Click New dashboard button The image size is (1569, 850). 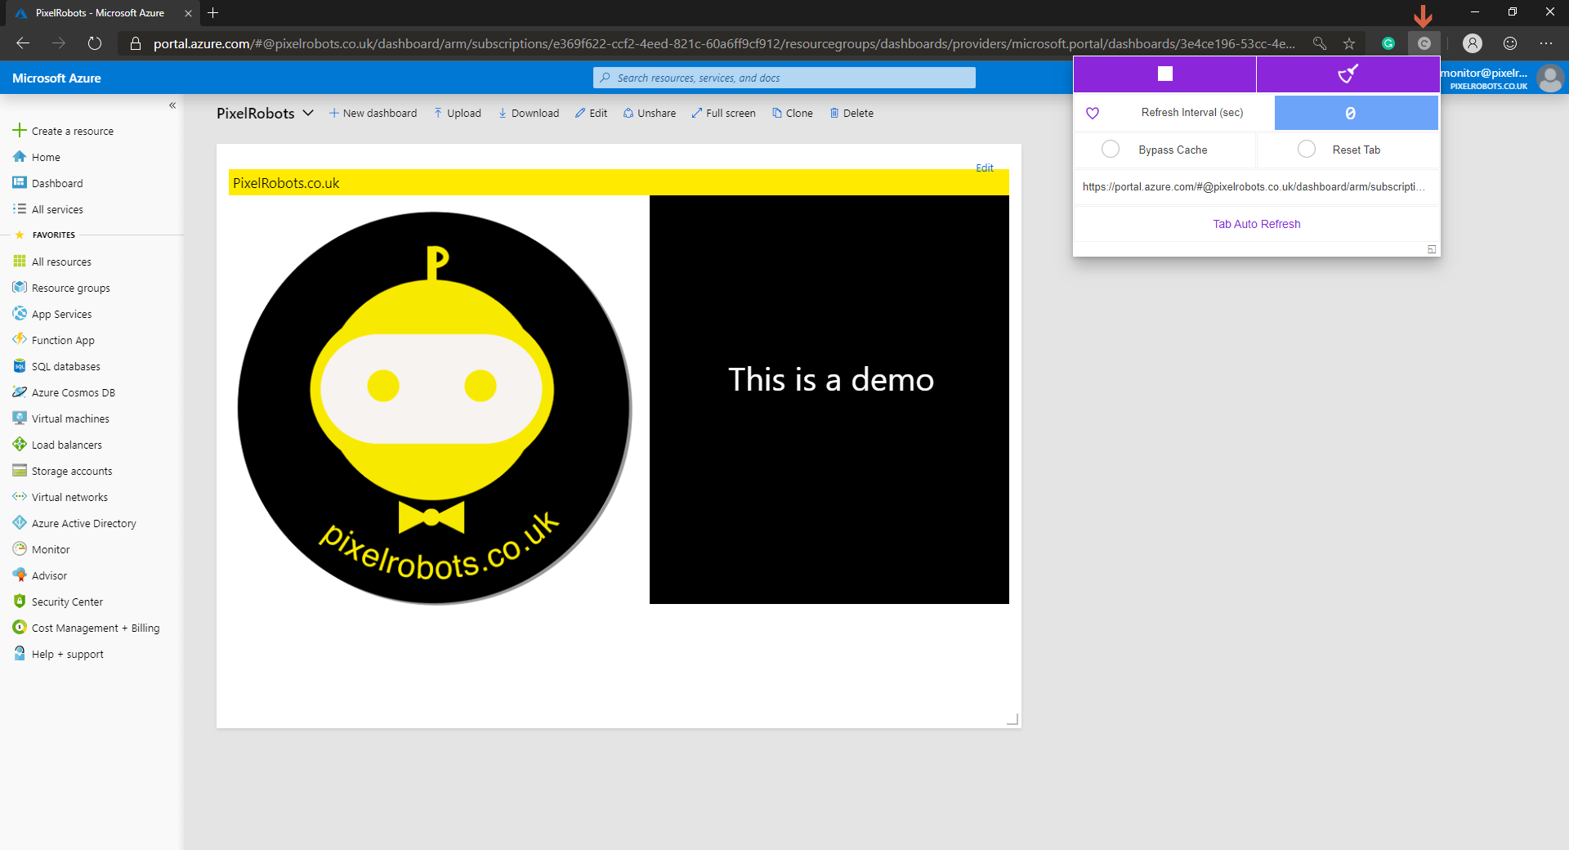click(373, 114)
